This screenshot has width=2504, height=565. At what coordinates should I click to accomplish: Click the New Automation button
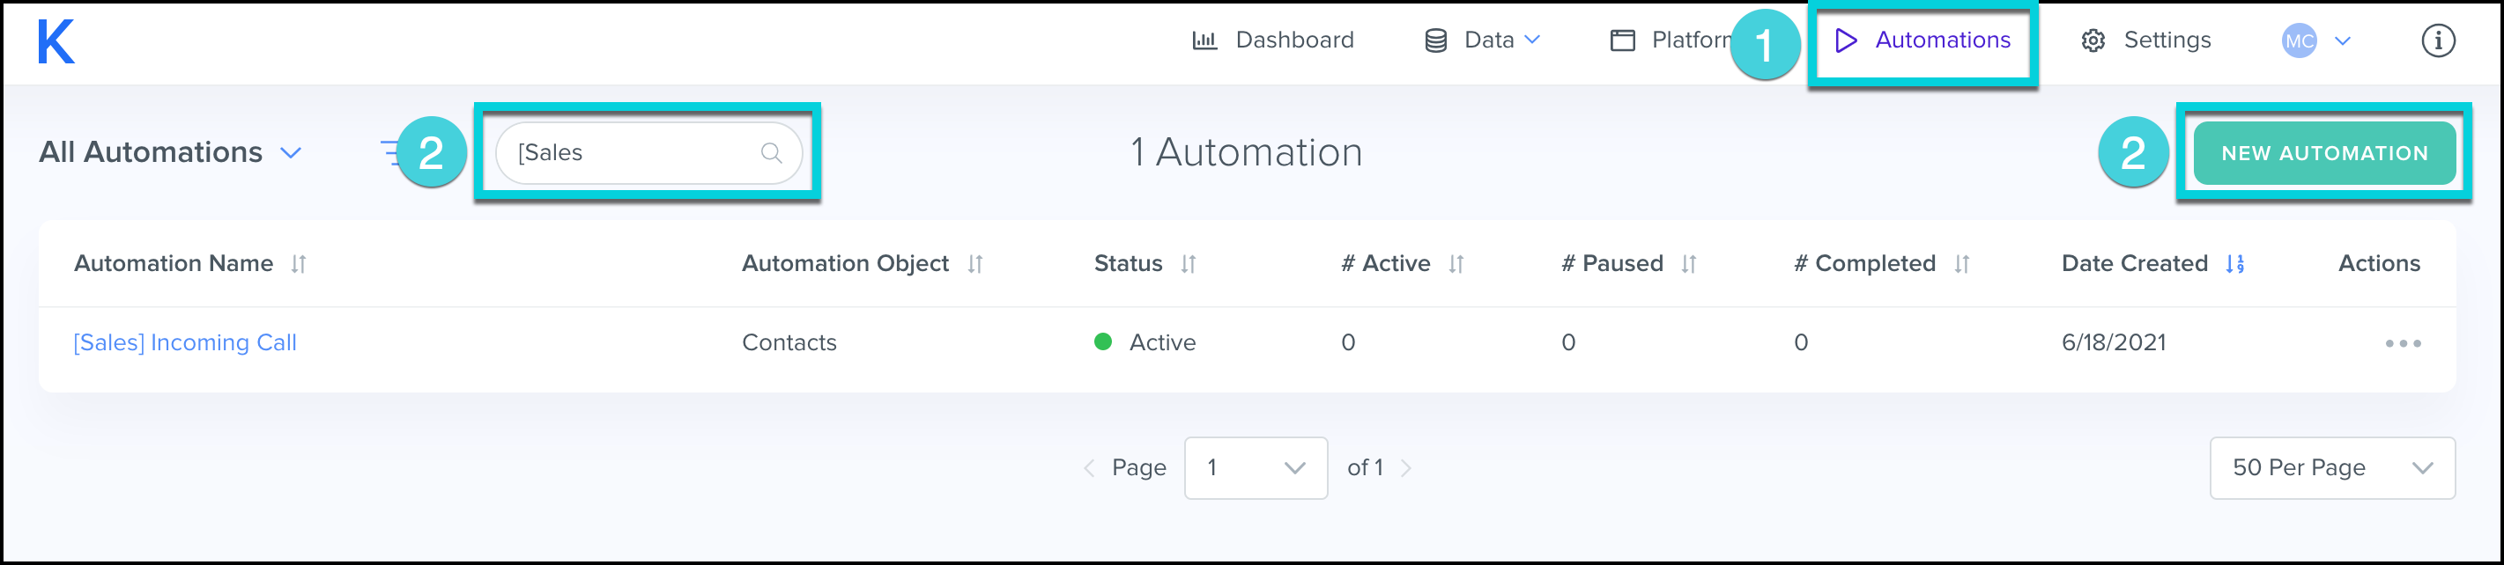[x=2323, y=153]
